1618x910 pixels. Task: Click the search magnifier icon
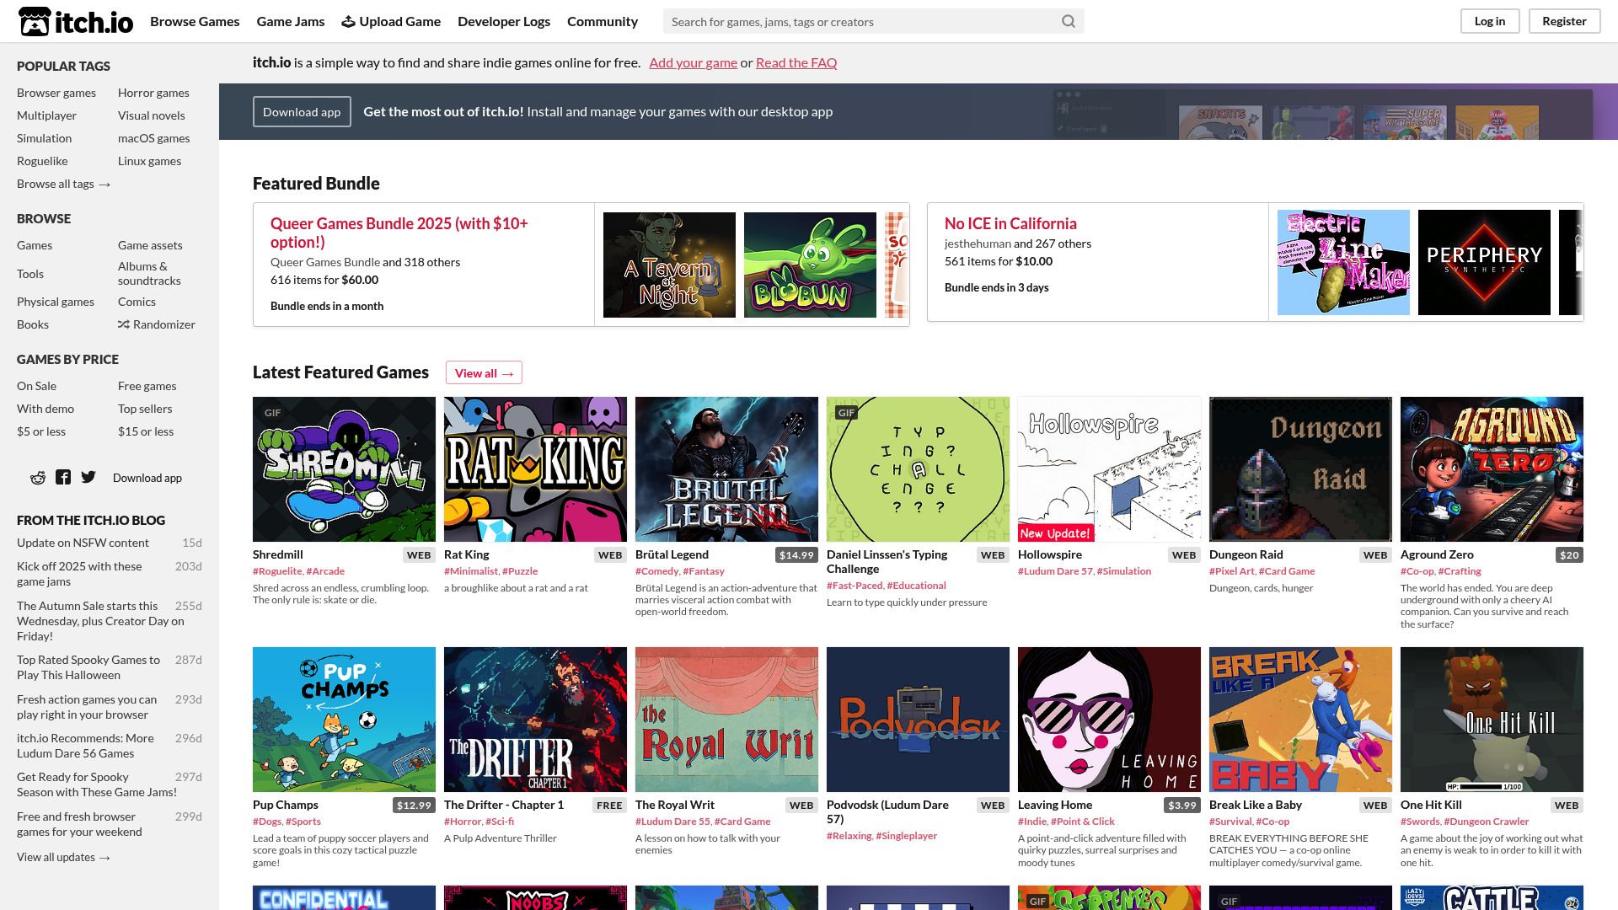[1068, 21]
